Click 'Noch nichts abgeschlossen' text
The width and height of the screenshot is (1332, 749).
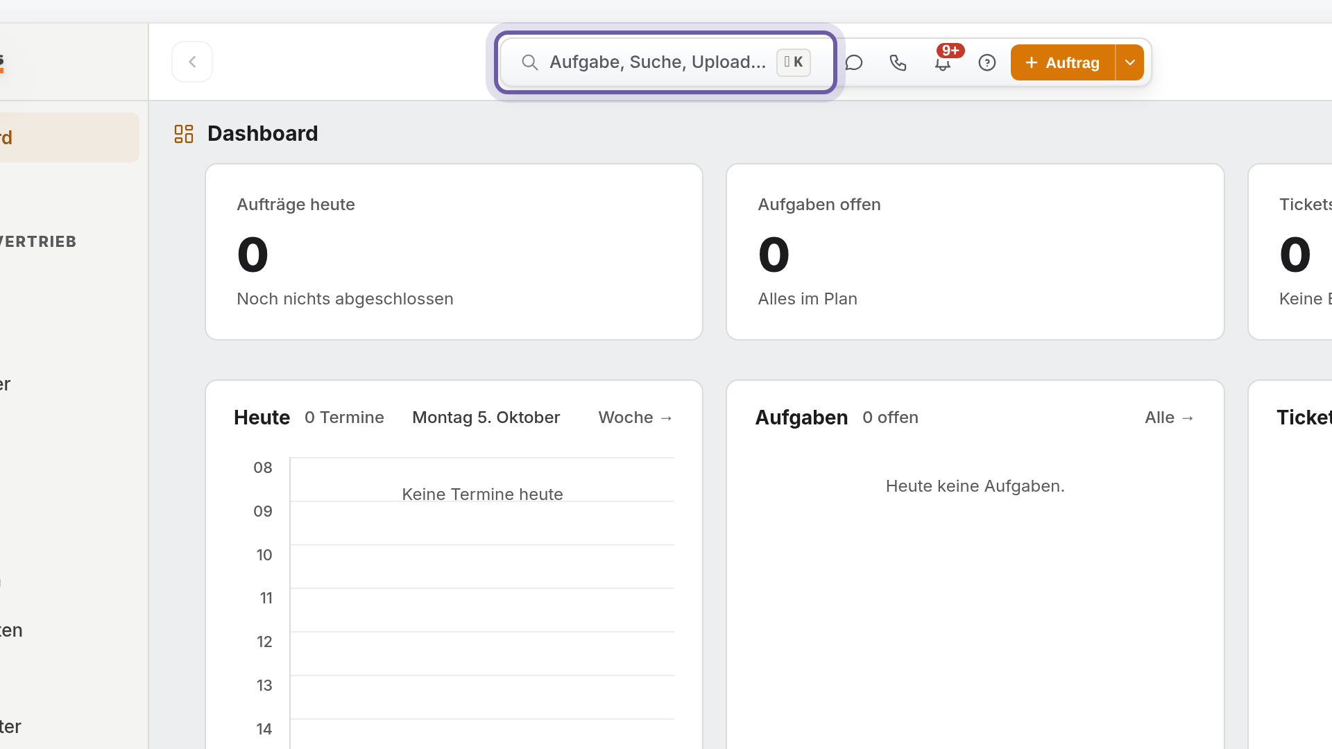click(345, 299)
